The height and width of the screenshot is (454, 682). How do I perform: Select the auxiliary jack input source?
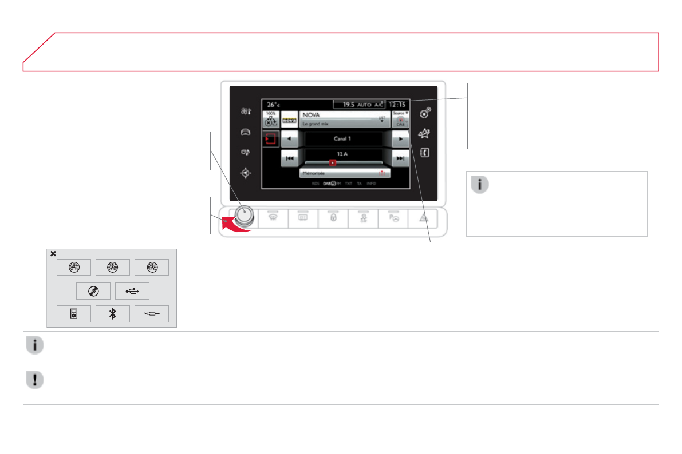coord(152,314)
